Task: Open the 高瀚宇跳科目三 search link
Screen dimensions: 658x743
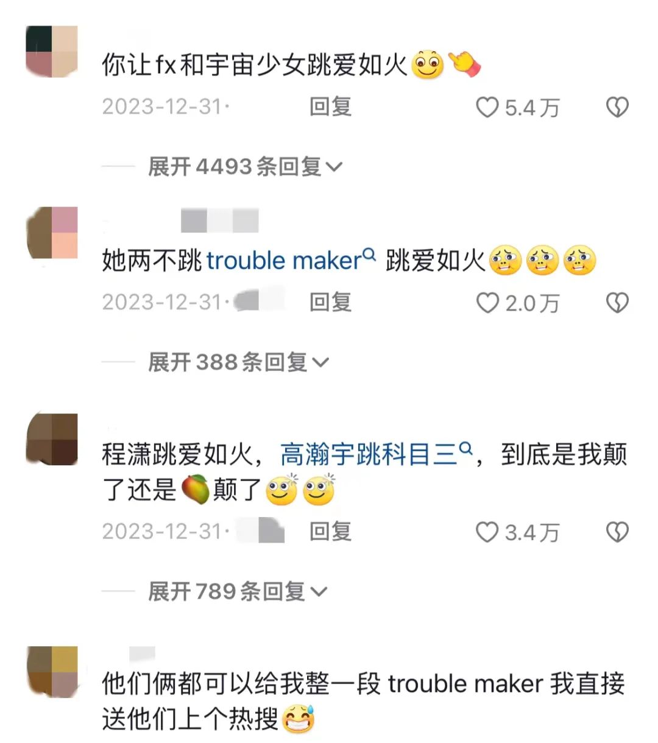Action: pyautogui.click(x=369, y=455)
